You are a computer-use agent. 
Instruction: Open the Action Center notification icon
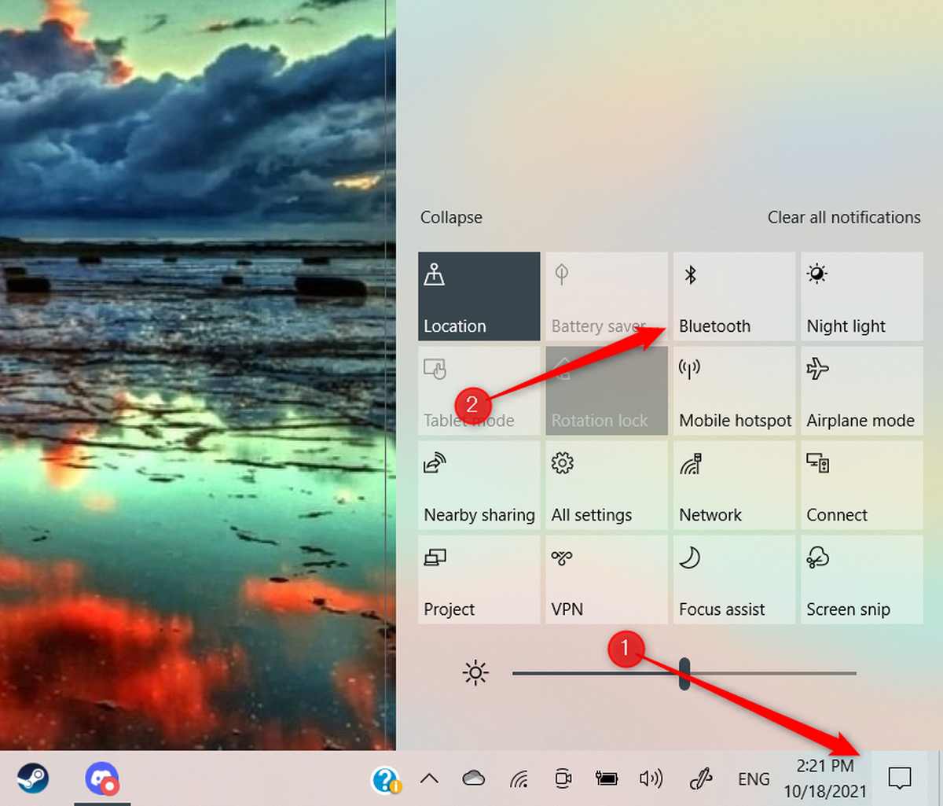[899, 778]
